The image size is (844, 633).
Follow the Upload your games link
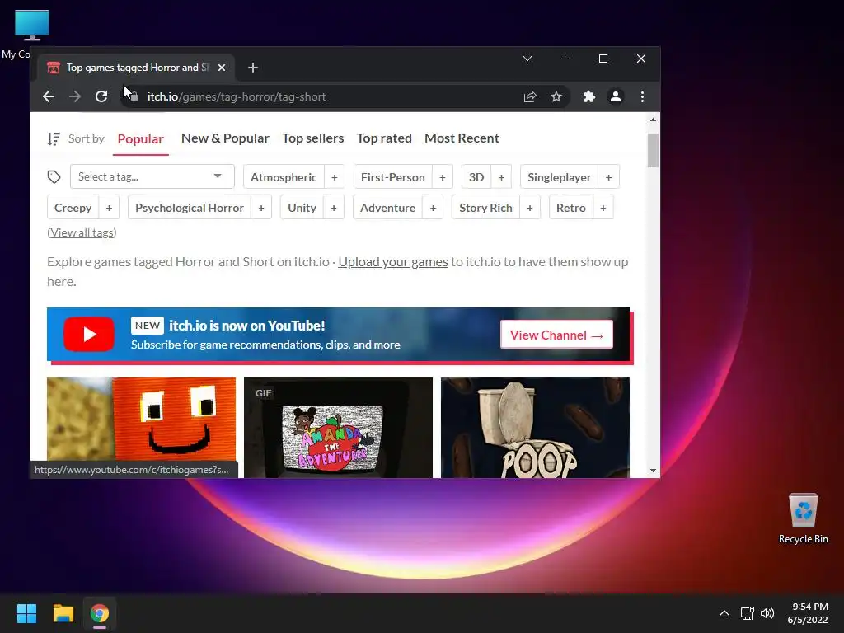(x=393, y=262)
